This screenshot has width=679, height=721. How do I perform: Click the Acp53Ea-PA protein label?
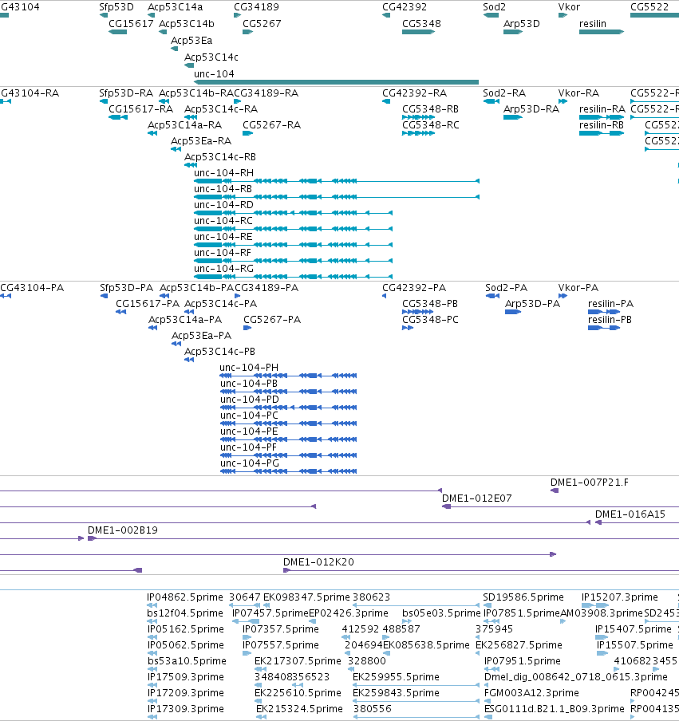coord(202,336)
